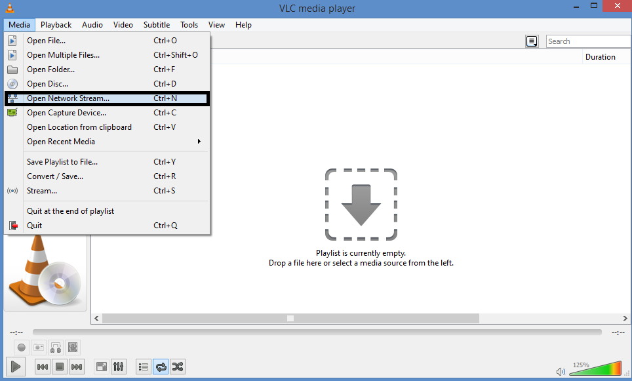Open extended settings equalizer icon
The height and width of the screenshot is (381, 632).
[x=119, y=367]
